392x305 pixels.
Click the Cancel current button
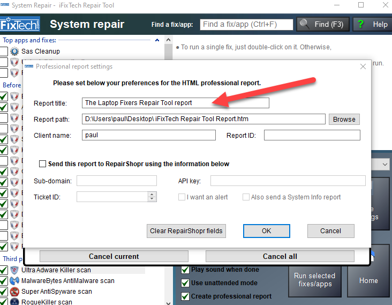pyautogui.click(x=114, y=256)
